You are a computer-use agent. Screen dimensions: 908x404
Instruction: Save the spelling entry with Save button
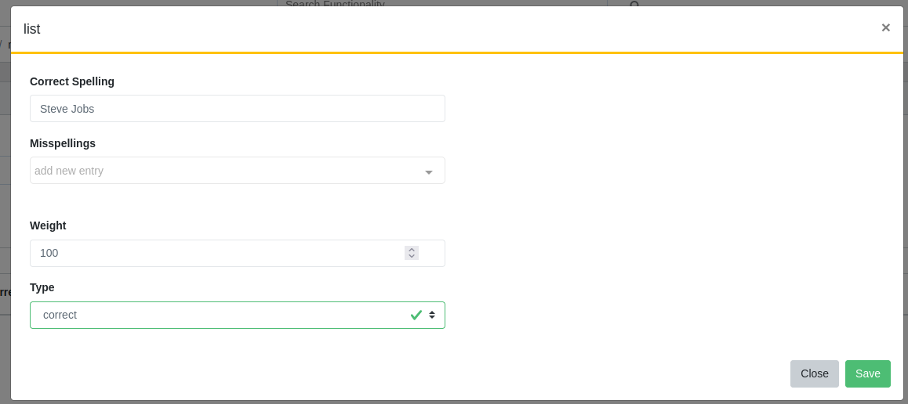[867, 374]
